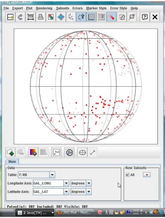Image resolution: width=165 pixels, height=218 pixels.
Task: Click the GAL_LONG longitude axis field
Action: (x=48, y=183)
